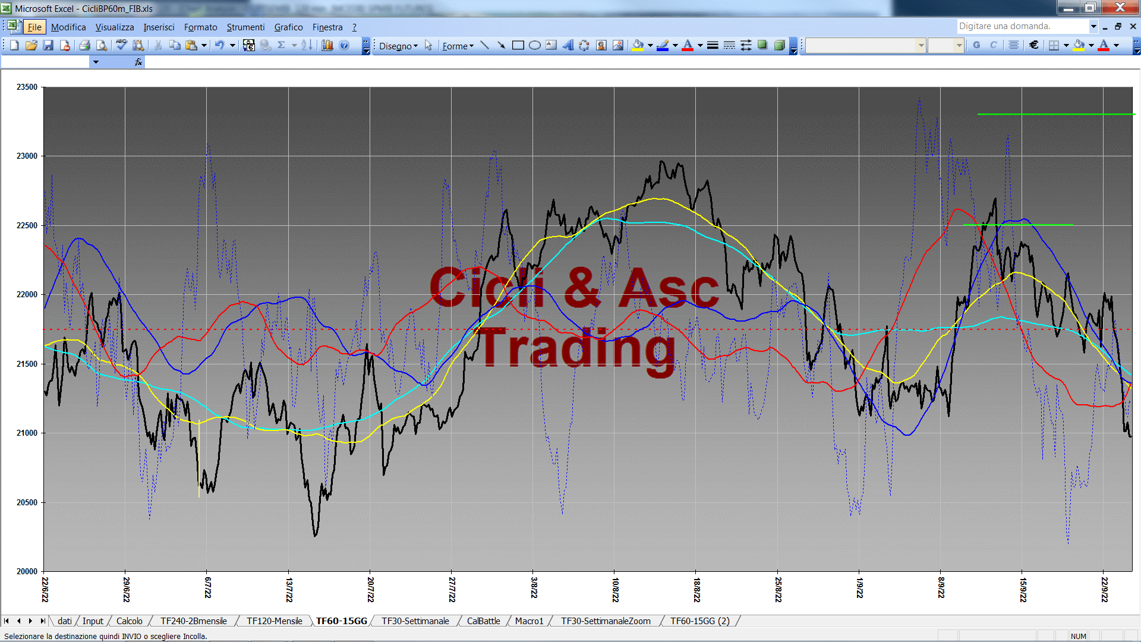Go to the first sheet tab arrow
This screenshot has width=1141, height=642.
7,621
